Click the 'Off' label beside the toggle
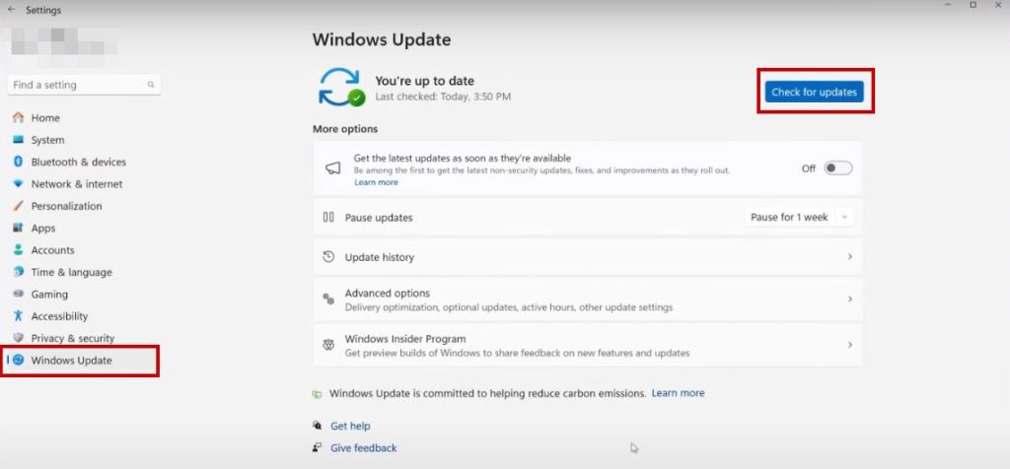Viewport: 1010px width, 469px height. 809,168
